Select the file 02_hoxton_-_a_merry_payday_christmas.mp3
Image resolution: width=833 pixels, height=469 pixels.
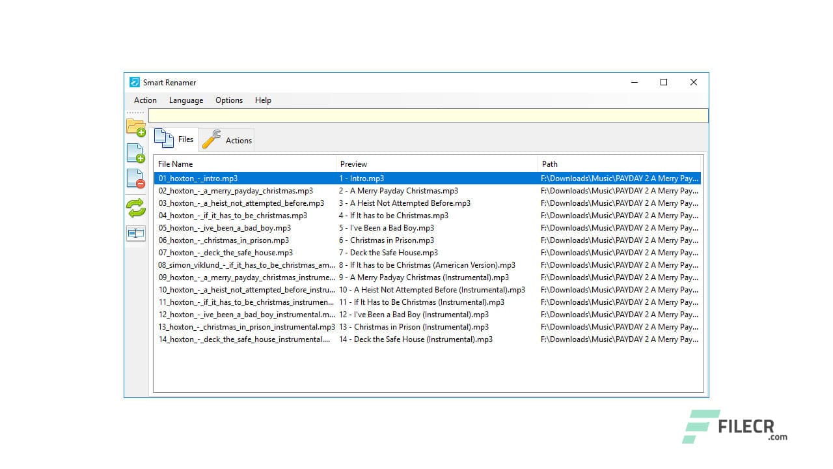click(x=234, y=190)
